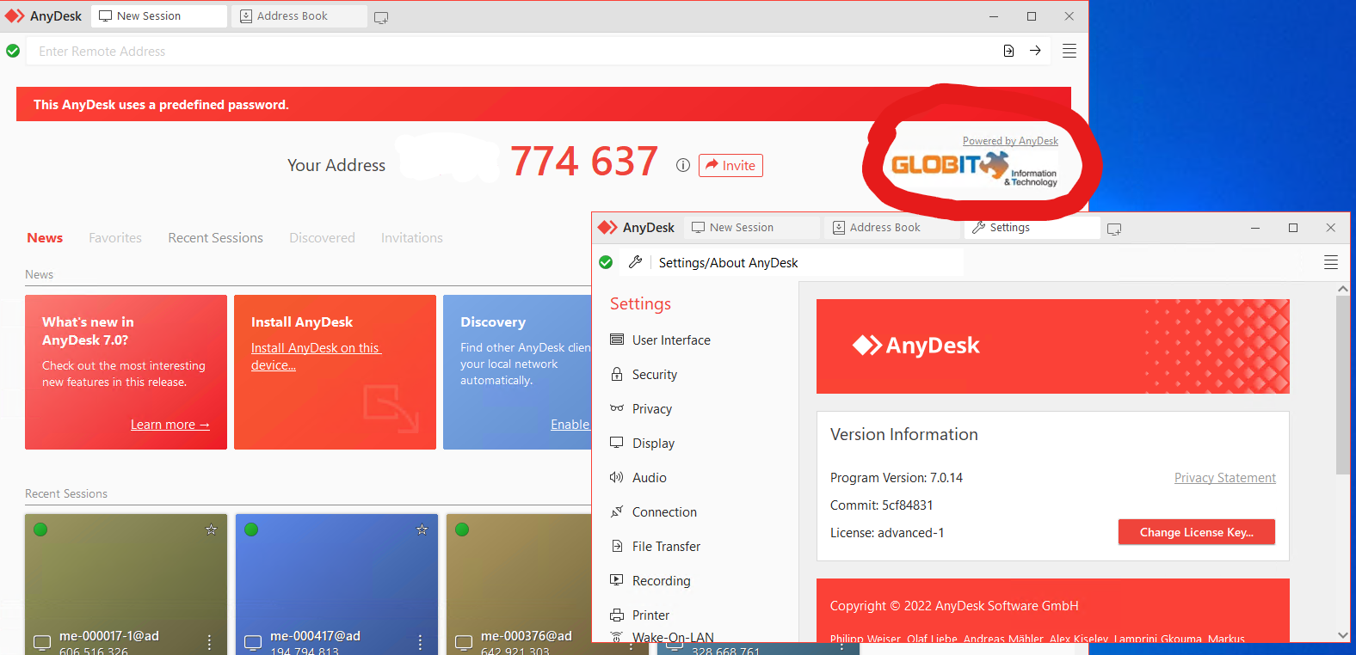Open the hamburger menu in the Settings window
Screen dimensions: 1356x655
pos(1331,262)
